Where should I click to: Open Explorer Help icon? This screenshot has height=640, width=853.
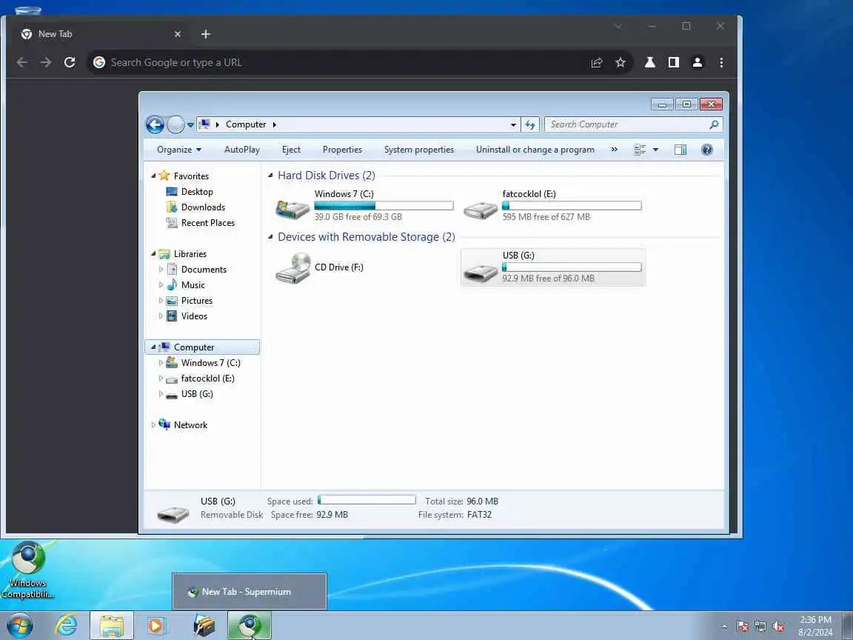706,150
